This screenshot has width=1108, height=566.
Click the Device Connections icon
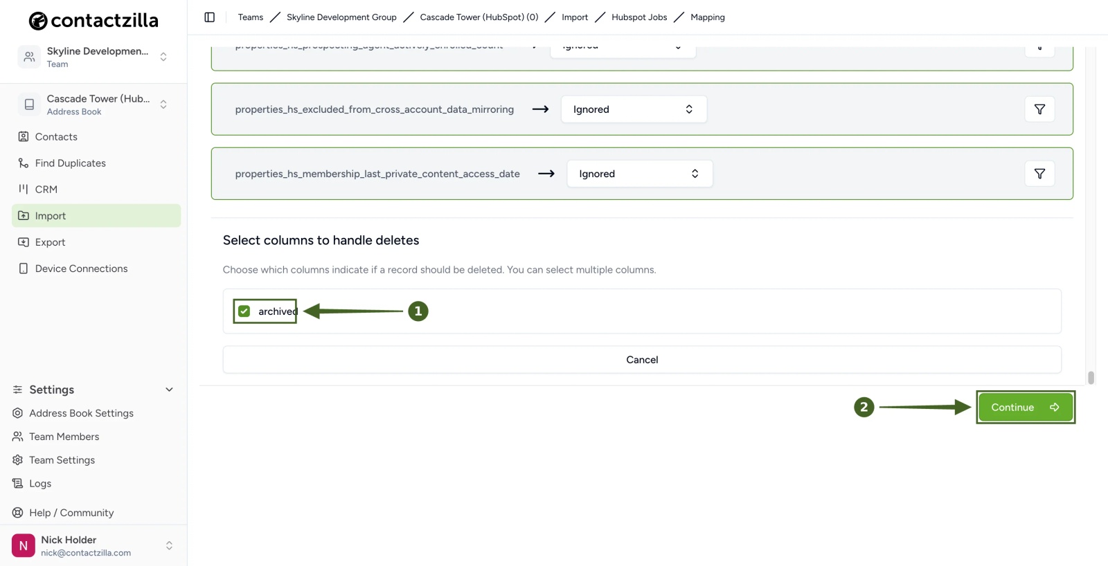point(24,268)
